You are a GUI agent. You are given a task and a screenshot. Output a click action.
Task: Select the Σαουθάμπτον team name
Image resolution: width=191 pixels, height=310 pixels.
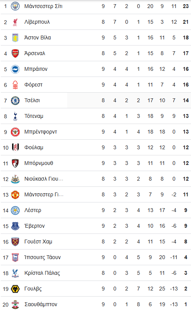41,305
